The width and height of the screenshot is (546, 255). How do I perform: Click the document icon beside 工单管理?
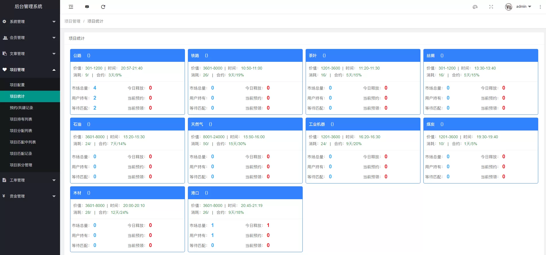(x=5, y=180)
